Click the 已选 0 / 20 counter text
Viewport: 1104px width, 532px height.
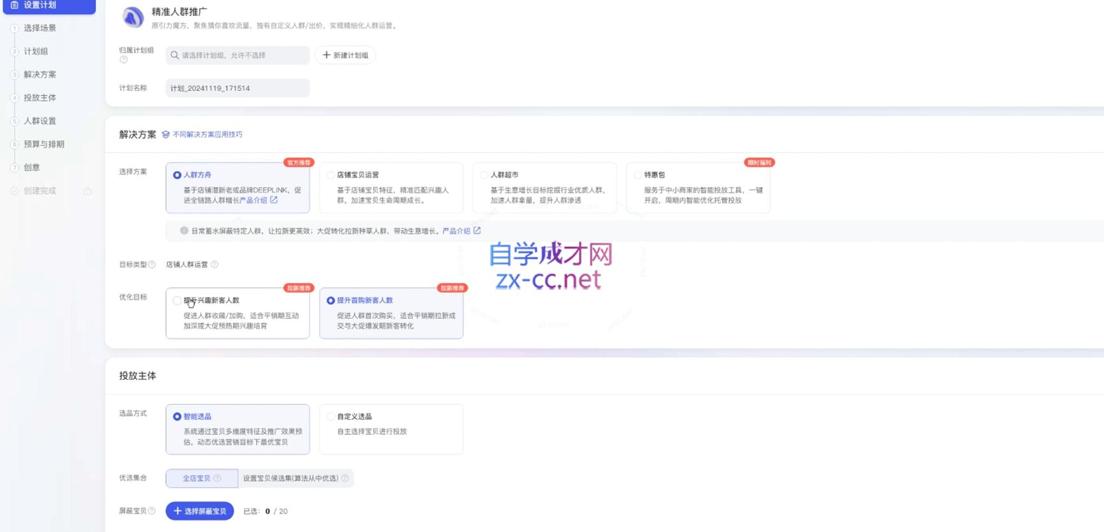[x=265, y=512]
